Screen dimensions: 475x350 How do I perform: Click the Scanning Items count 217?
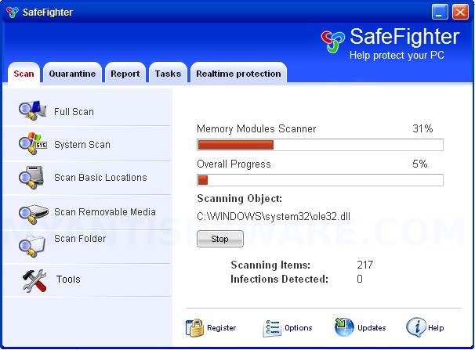[x=365, y=265]
